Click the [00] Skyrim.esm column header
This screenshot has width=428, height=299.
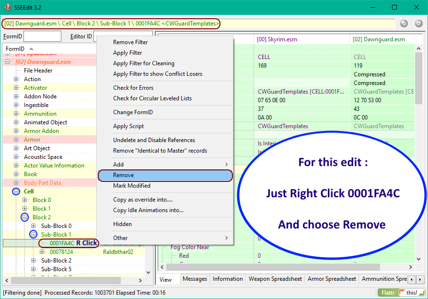coord(301,39)
